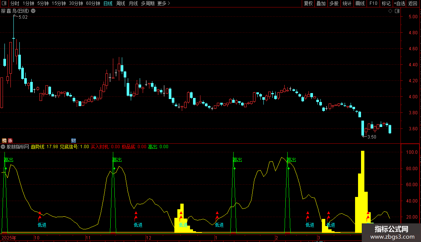
Task: Click the 2025年 date axis label
Action: [x=9, y=238]
